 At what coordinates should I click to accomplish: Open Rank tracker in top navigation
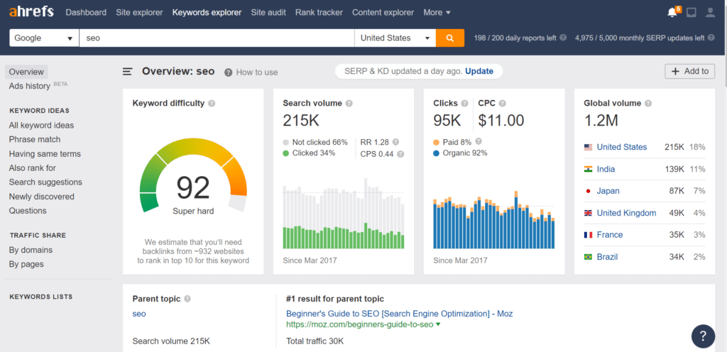point(319,13)
